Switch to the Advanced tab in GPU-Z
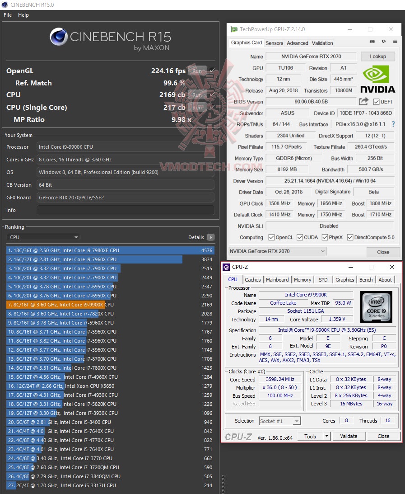This screenshot has height=494, width=405. pyautogui.click(x=298, y=43)
